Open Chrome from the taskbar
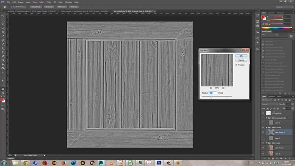Screen dimensions: 295x166 26,163
